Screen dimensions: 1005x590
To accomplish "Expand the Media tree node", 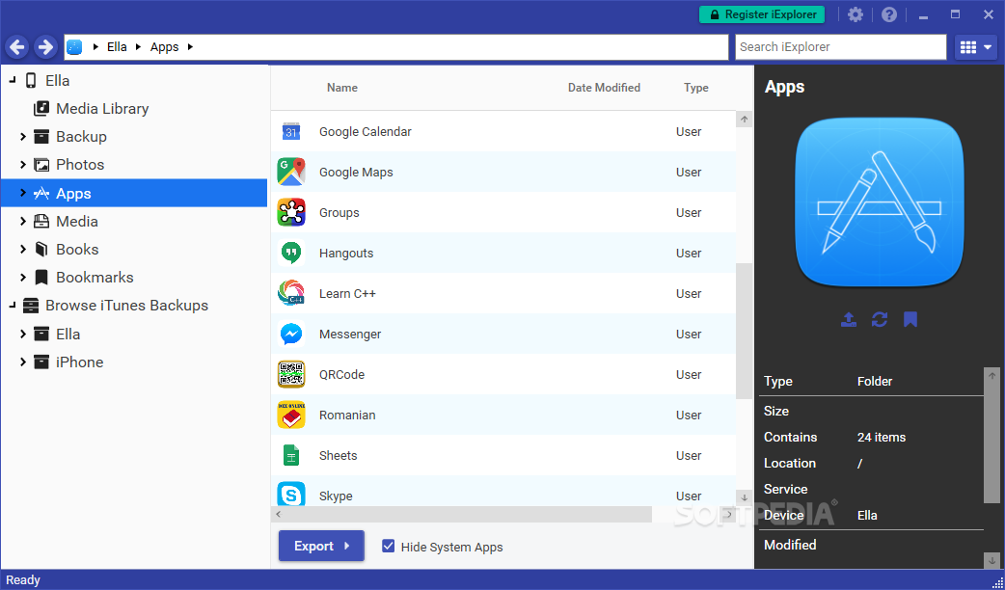I will click(23, 221).
